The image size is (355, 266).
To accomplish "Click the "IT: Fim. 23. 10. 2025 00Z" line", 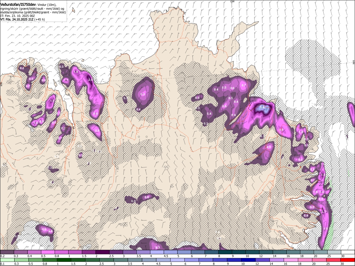I will tap(17, 16).
